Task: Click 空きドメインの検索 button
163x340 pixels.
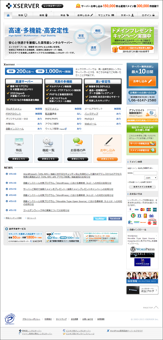Action: pos(142,187)
